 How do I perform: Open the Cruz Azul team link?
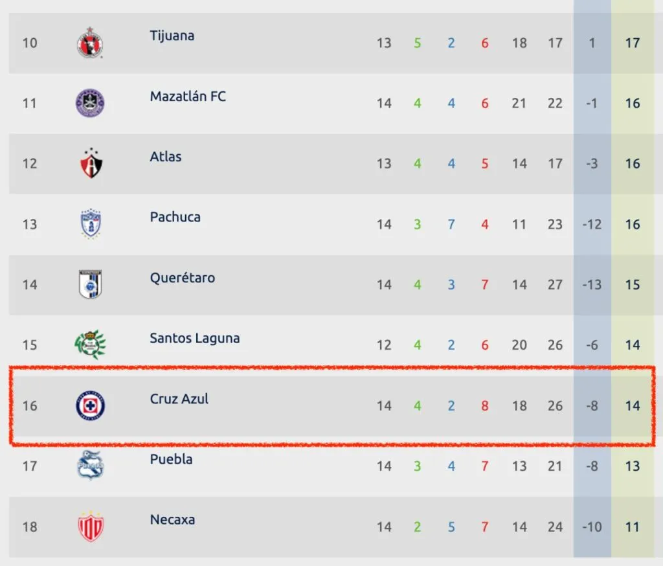pos(179,399)
